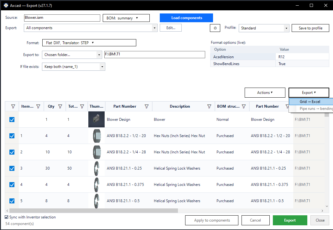Click hex nut thumbnail for 1/4 - 28
Viewport: 333px width, 230px height.
(96, 152)
